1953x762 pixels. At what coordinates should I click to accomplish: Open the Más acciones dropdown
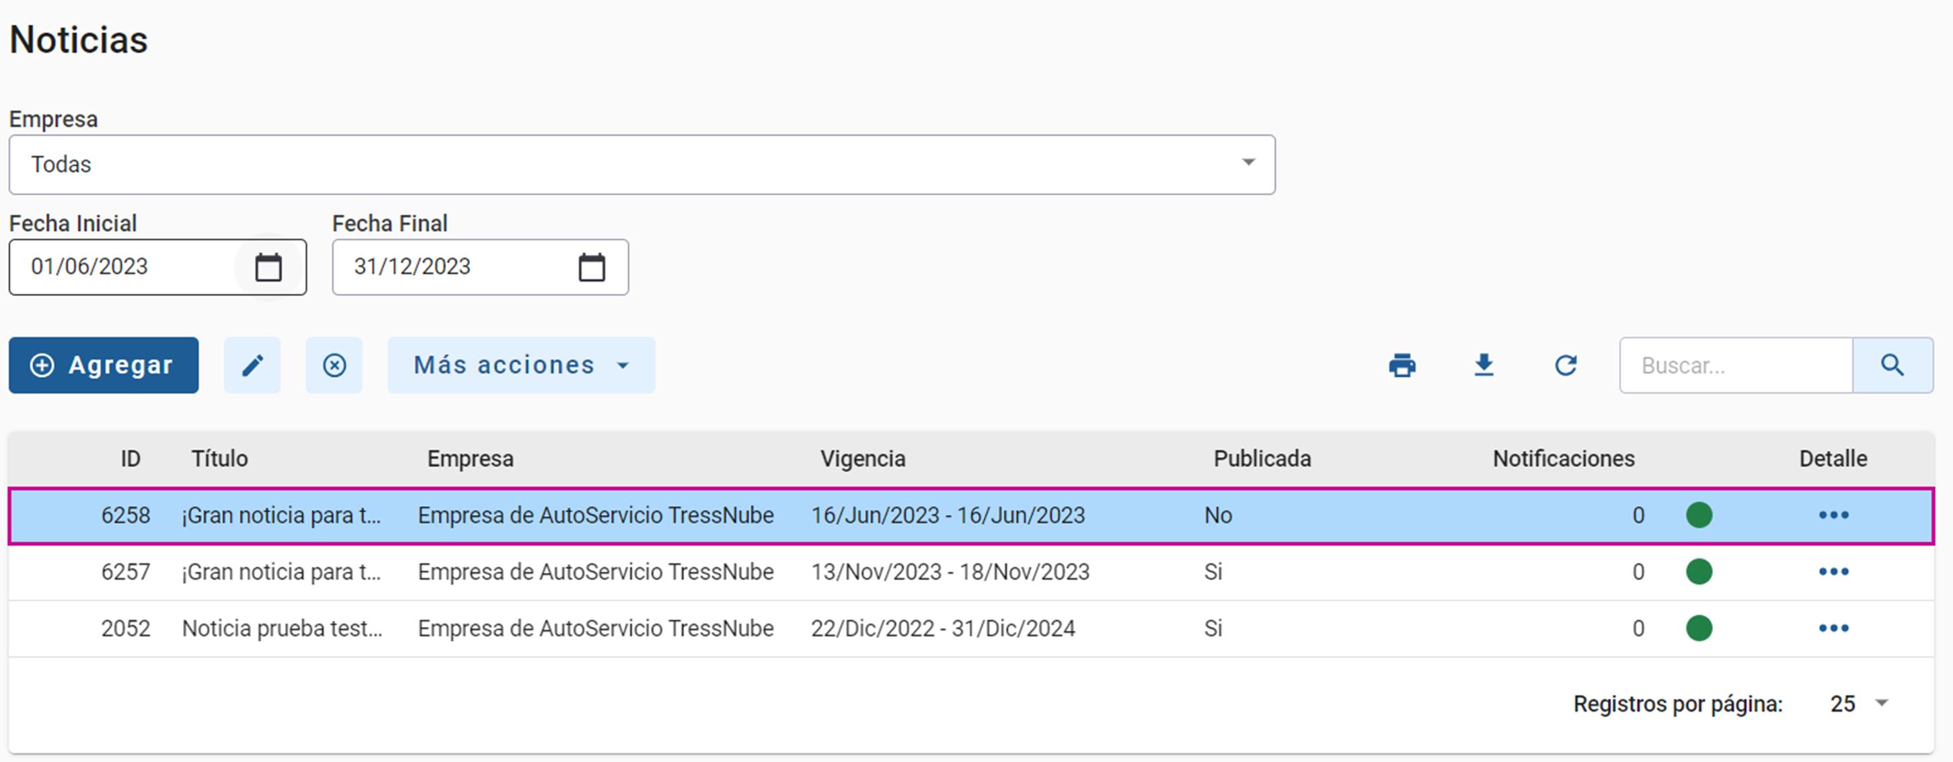click(521, 366)
